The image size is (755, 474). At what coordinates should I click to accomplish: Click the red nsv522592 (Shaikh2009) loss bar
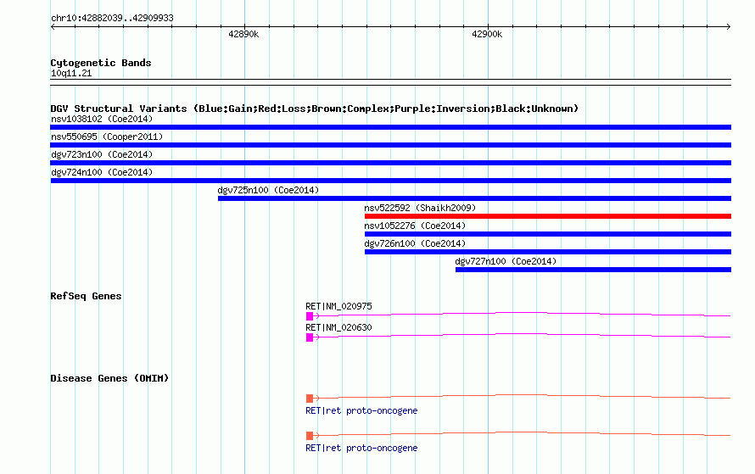(x=547, y=216)
